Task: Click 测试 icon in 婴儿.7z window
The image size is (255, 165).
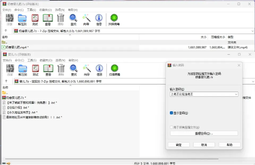Action: (x=35, y=70)
